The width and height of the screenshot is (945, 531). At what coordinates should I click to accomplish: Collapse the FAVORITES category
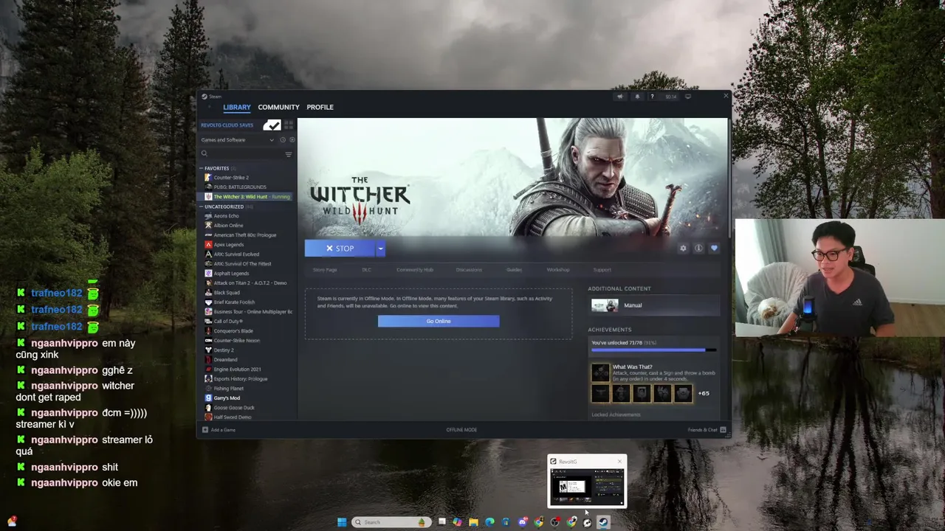[x=201, y=168]
